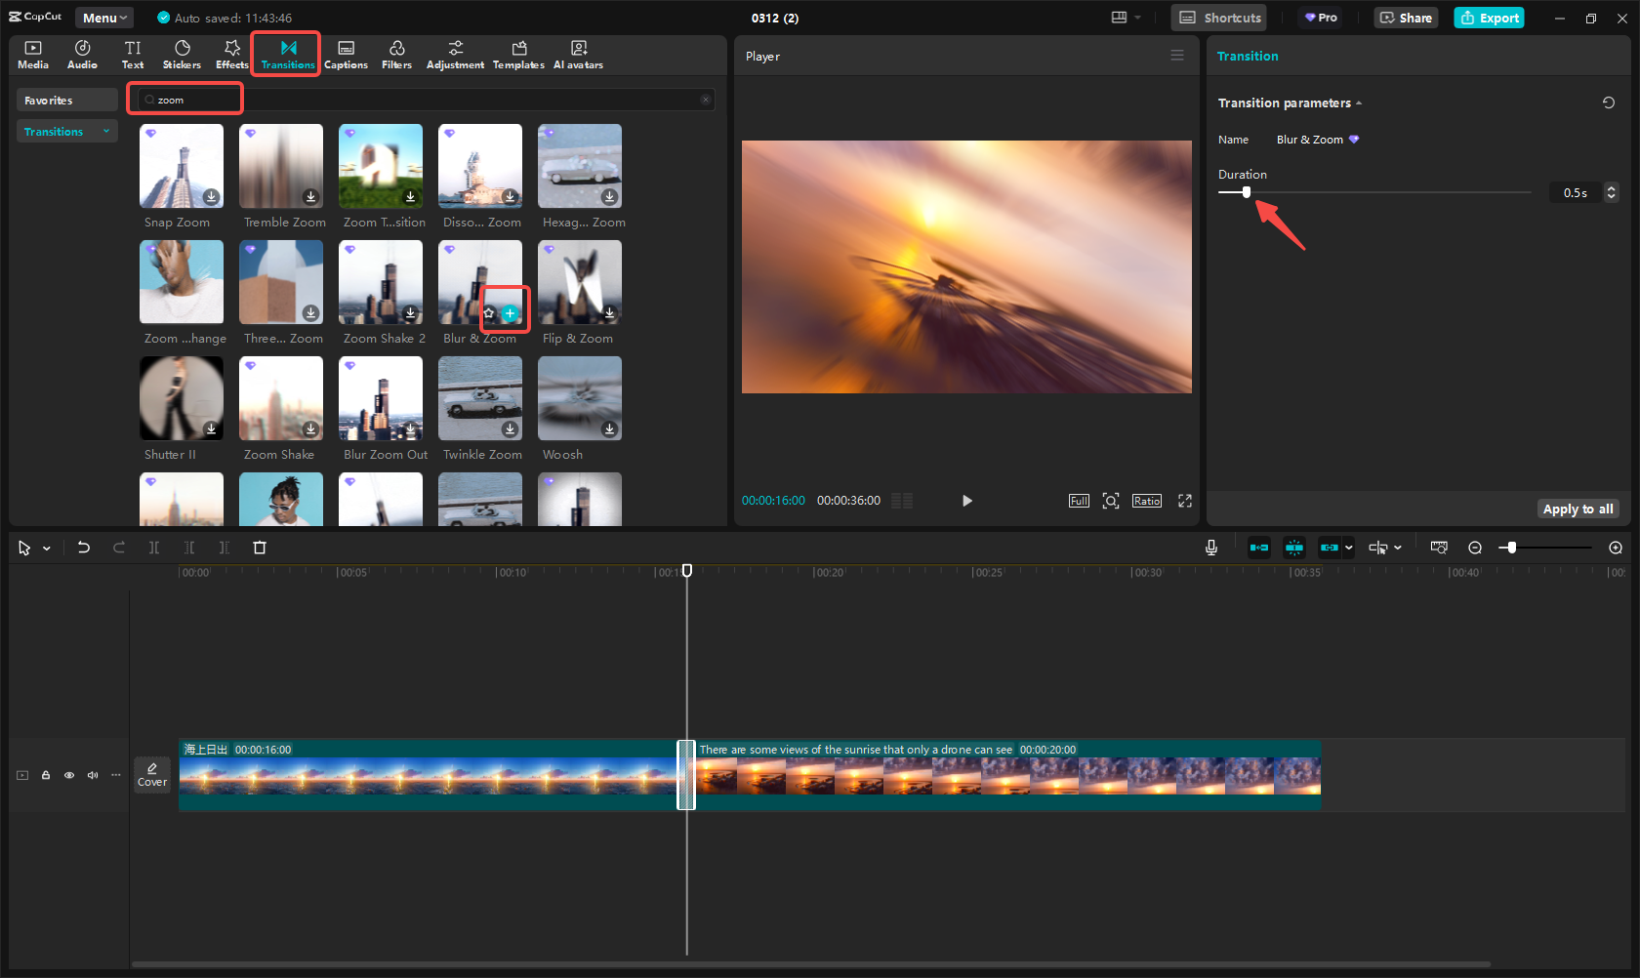Open the selection tool dropdown arrow
The height and width of the screenshot is (978, 1640).
point(47,549)
